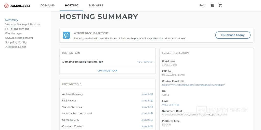Open the .htaccess Editor sidebar item
This screenshot has width=261, height=130.
[16, 47]
